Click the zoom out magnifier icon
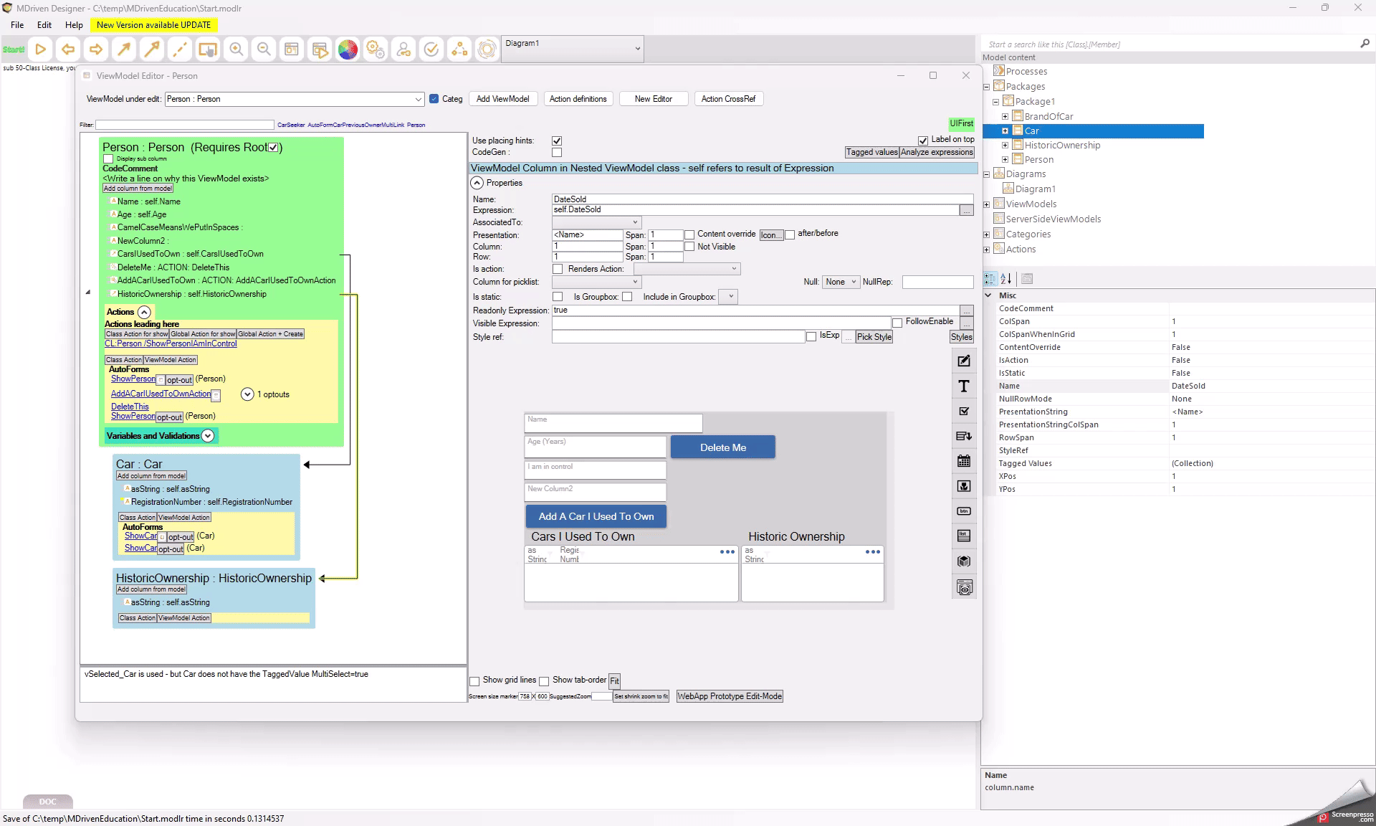The height and width of the screenshot is (826, 1376). click(x=264, y=49)
